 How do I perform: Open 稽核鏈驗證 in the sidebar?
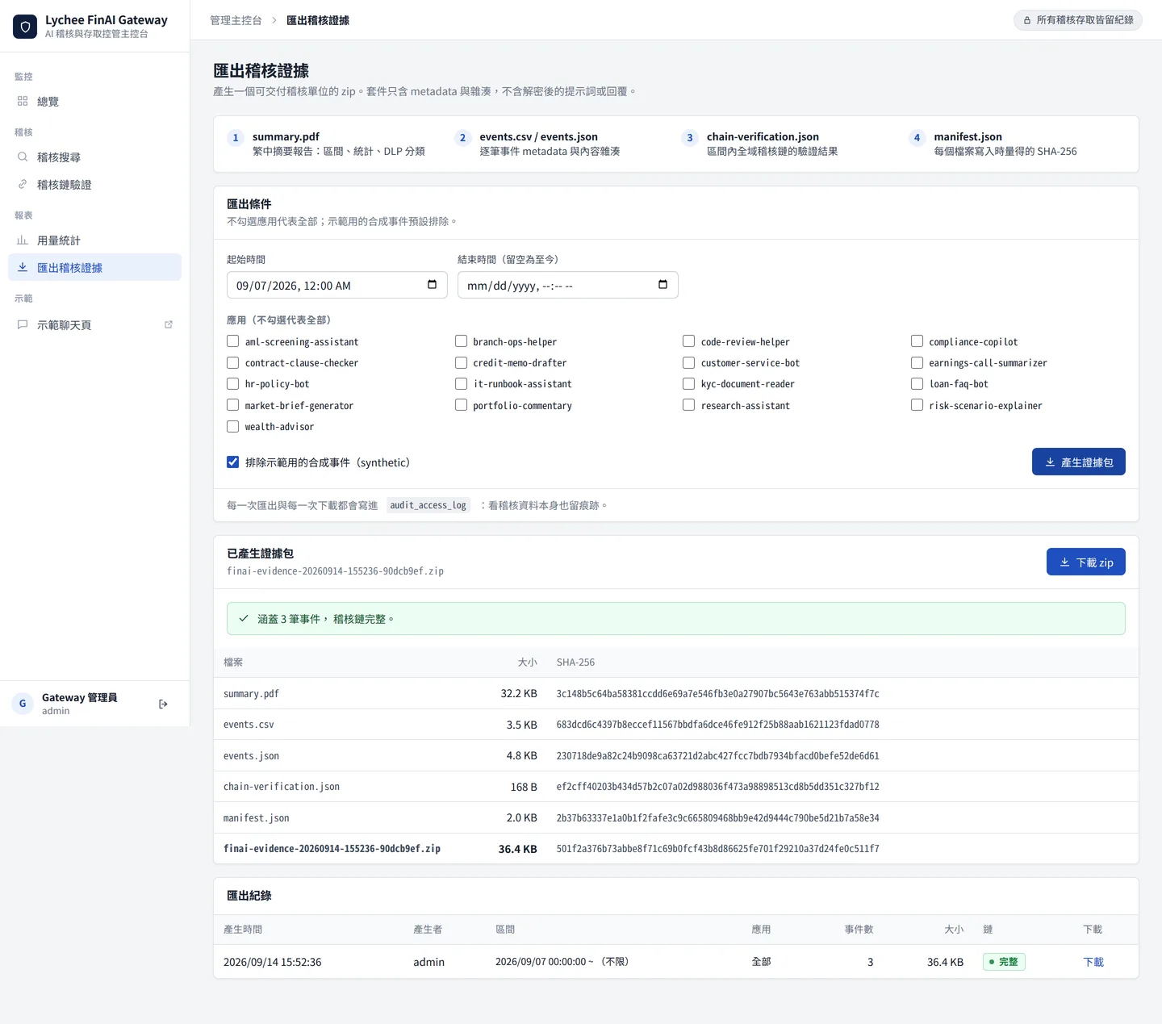click(x=94, y=184)
